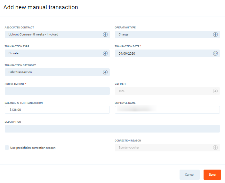The height and width of the screenshot is (183, 225).
Task: Focus the Gross Amount input field
Action: [x=57, y=91]
